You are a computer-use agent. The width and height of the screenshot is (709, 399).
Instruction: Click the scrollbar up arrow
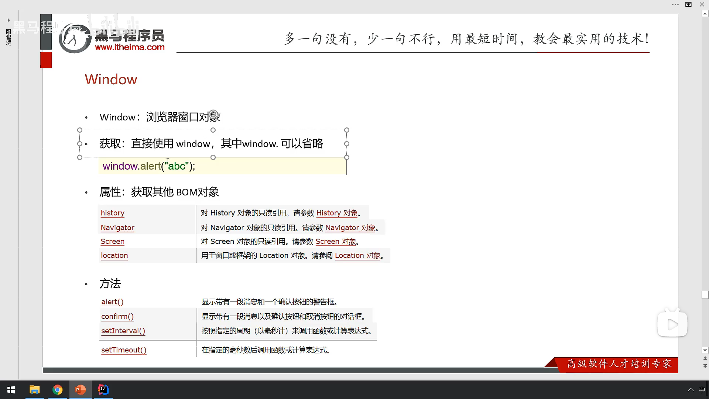point(705,14)
